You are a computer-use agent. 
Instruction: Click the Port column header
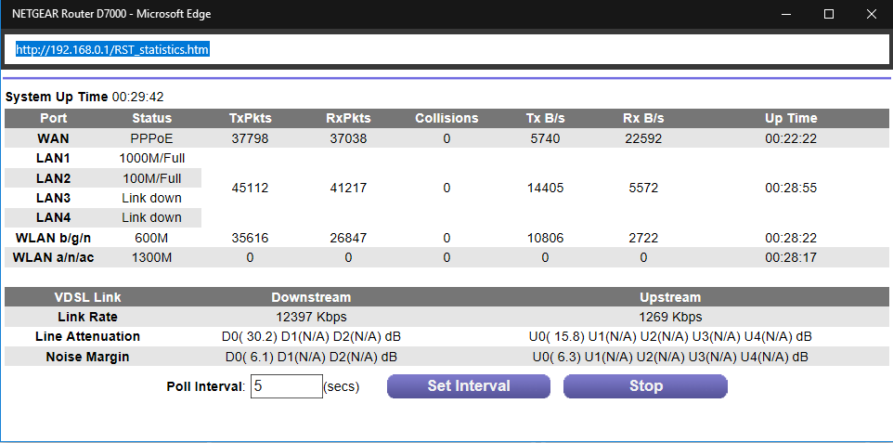tap(54, 118)
